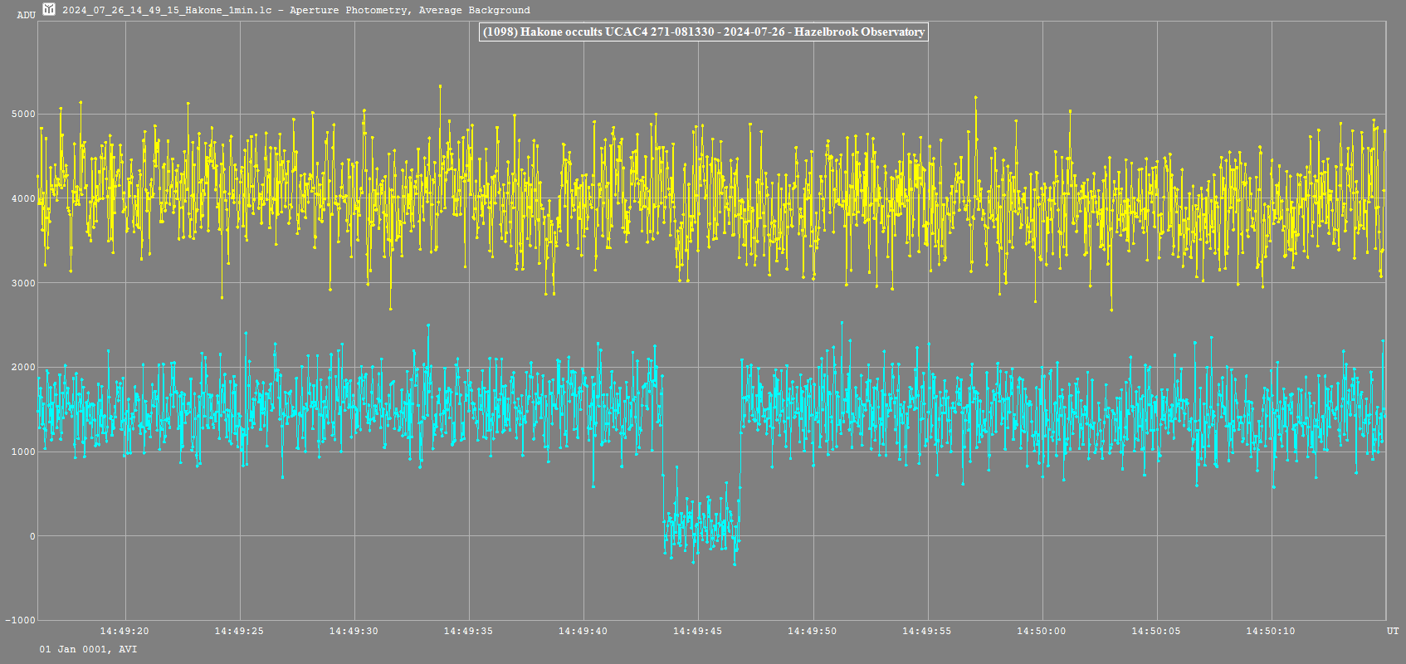Click the 14:49:40 time label
Viewport: 1406px width, 664px height.
click(x=583, y=631)
